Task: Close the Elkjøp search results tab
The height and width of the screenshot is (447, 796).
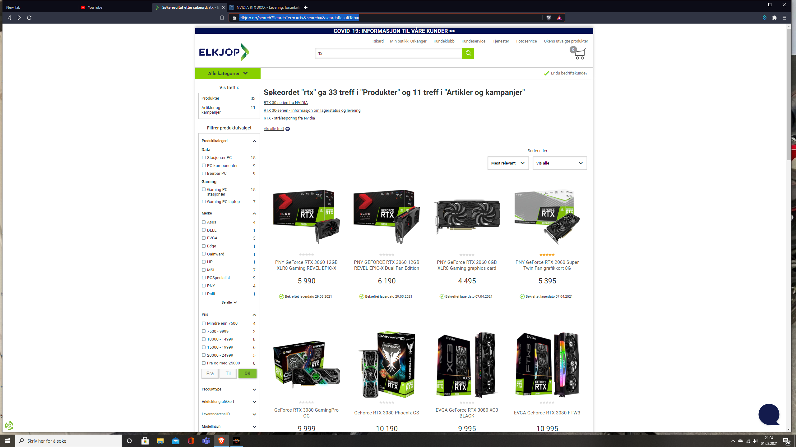Action: point(223,7)
